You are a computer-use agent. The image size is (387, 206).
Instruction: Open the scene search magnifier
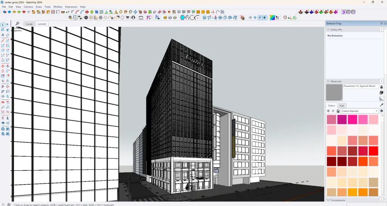pos(17,24)
